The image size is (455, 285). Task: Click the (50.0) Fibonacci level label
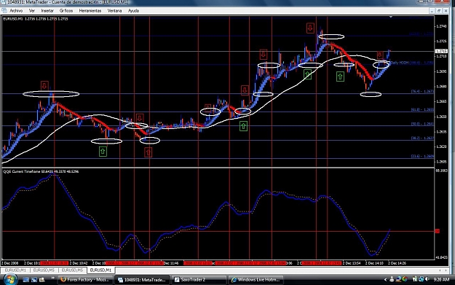point(422,124)
